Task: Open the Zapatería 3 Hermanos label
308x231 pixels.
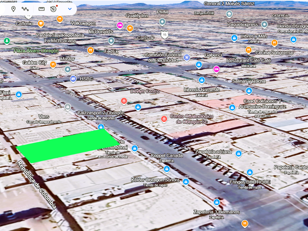Action: [217, 212]
